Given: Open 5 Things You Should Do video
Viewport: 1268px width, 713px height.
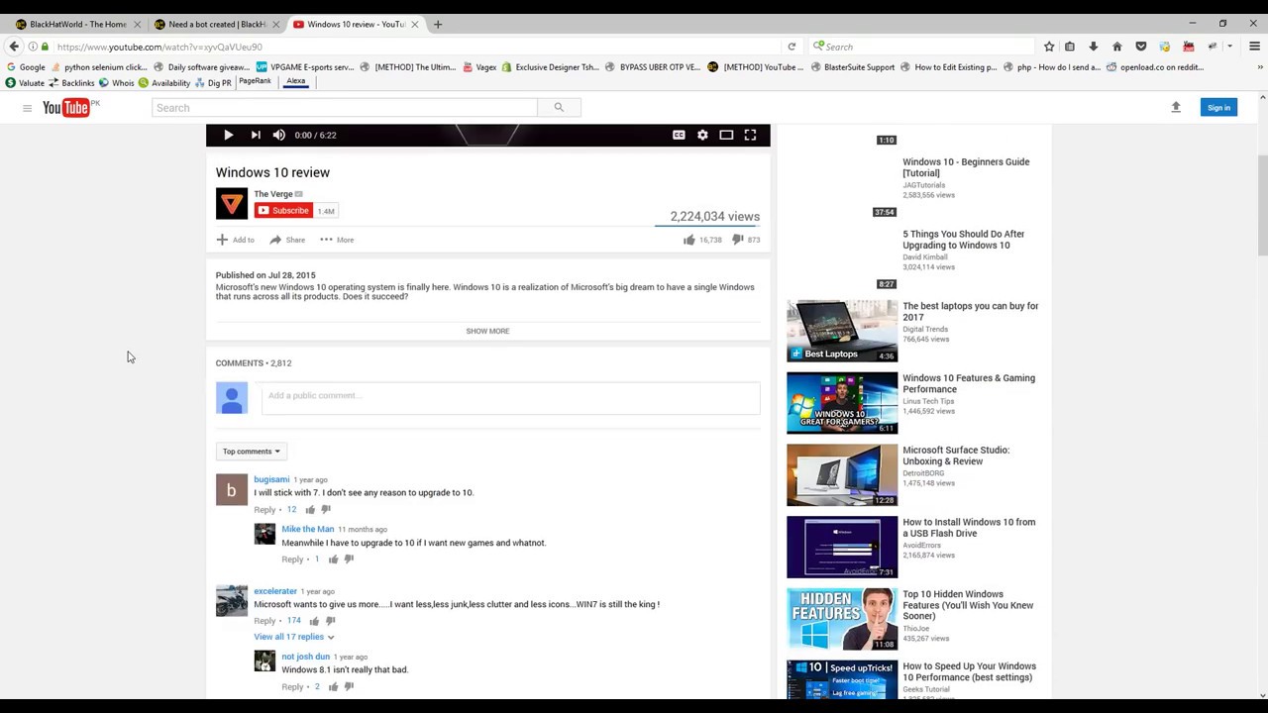Looking at the screenshot, I should coord(963,240).
